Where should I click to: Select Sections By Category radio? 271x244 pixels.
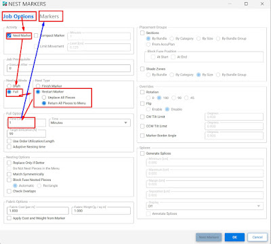coord(172,39)
